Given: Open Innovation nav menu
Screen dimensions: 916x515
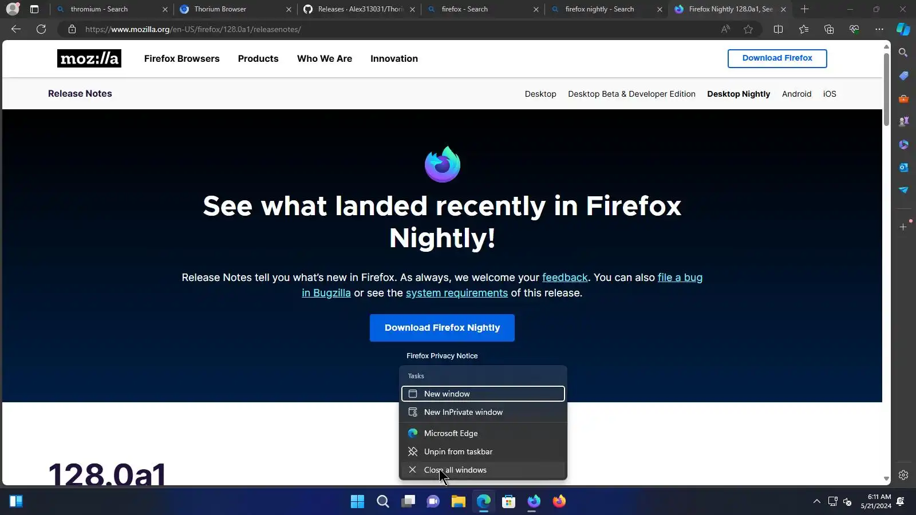Looking at the screenshot, I should click(394, 58).
